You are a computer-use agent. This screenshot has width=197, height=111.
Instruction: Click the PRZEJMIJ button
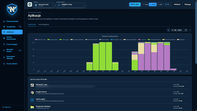click(135, 4)
